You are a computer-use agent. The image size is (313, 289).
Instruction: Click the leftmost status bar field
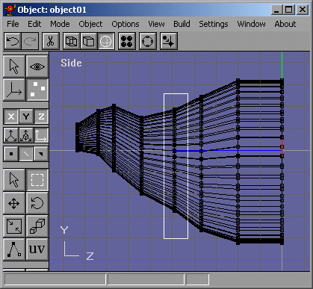(55, 279)
